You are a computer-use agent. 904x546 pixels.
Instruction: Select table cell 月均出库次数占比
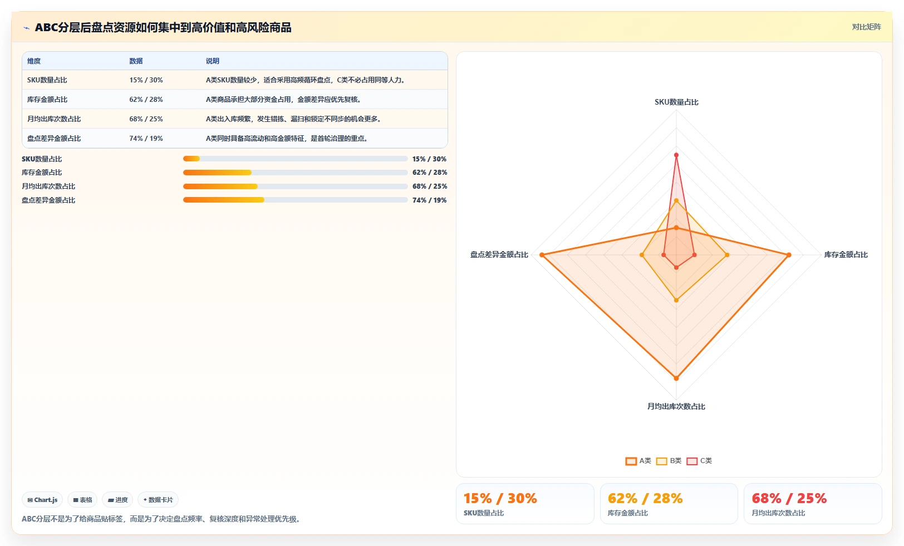click(x=54, y=119)
